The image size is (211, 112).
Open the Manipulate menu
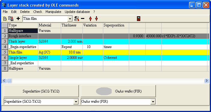[53, 12]
